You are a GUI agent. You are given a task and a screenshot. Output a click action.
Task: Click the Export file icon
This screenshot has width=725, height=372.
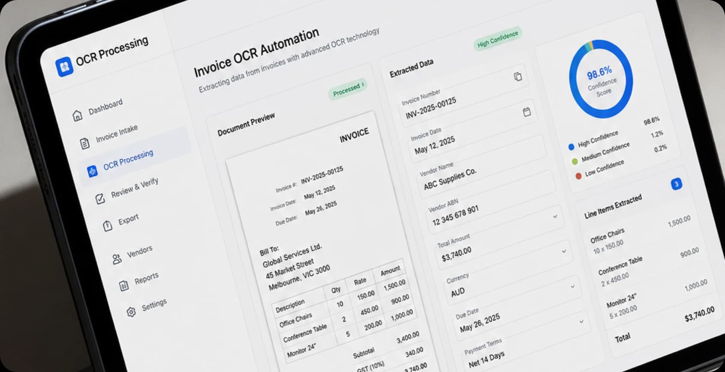coord(107,225)
